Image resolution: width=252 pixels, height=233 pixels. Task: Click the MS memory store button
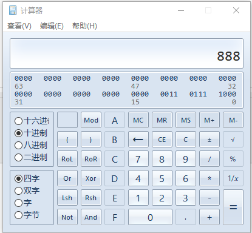[186, 120]
